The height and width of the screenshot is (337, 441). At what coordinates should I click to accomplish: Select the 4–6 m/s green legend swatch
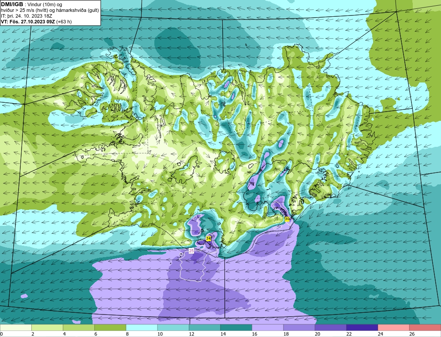(79, 327)
